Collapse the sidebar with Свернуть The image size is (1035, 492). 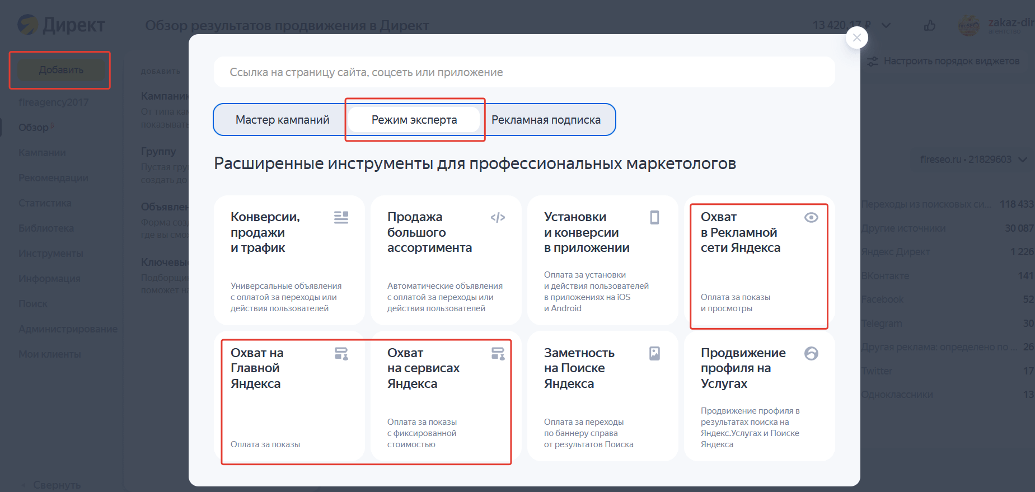pos(56,485)
